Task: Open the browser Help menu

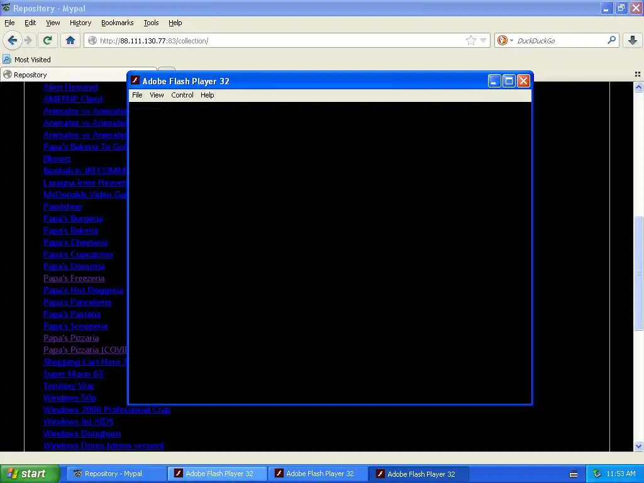Action: 175,23
